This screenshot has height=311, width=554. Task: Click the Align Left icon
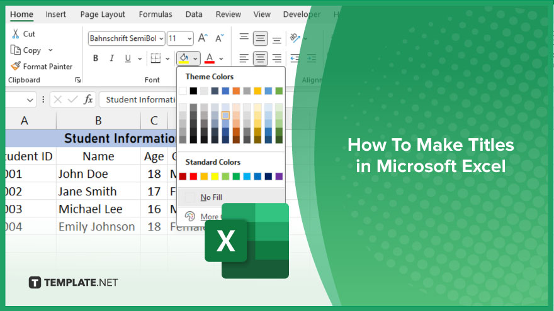[244, 58]
